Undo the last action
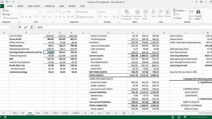The height and width of the screenshot is (119, 212). tap(7, 2)
